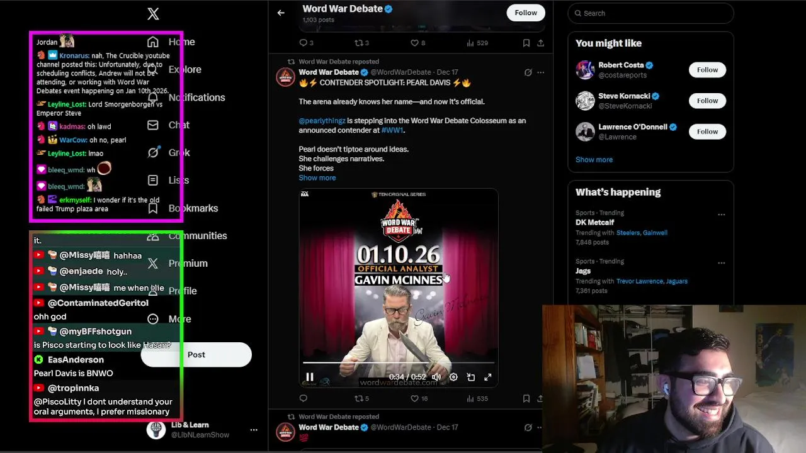Select Bookmarks in navigation menu

pos(193,208)
